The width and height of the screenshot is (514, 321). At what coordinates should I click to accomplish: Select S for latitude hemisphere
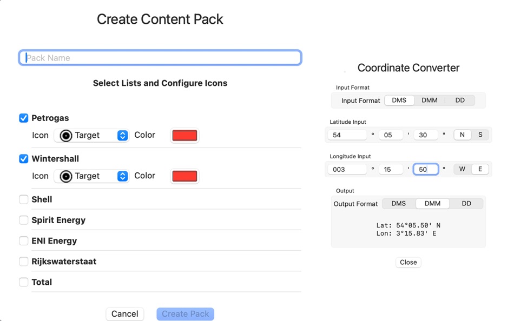479,135
